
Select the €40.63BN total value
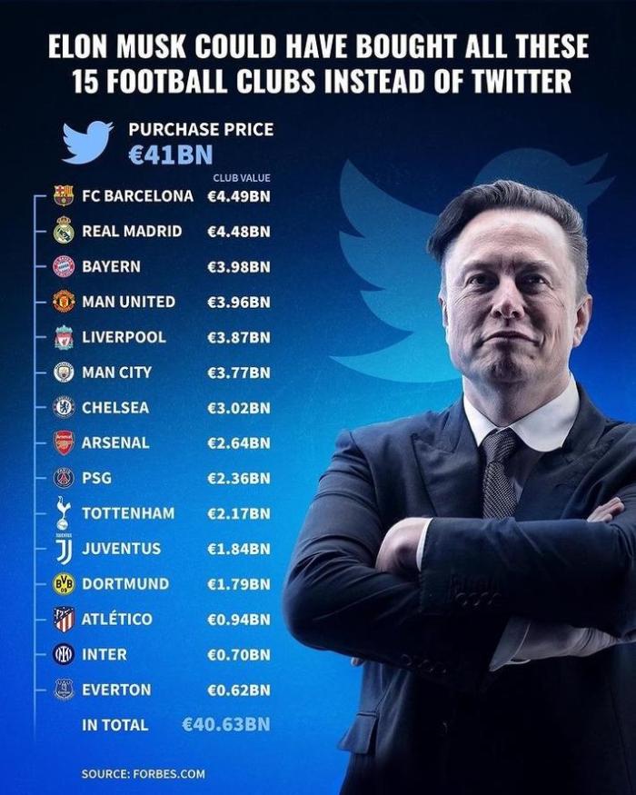[x=225, y=725]
